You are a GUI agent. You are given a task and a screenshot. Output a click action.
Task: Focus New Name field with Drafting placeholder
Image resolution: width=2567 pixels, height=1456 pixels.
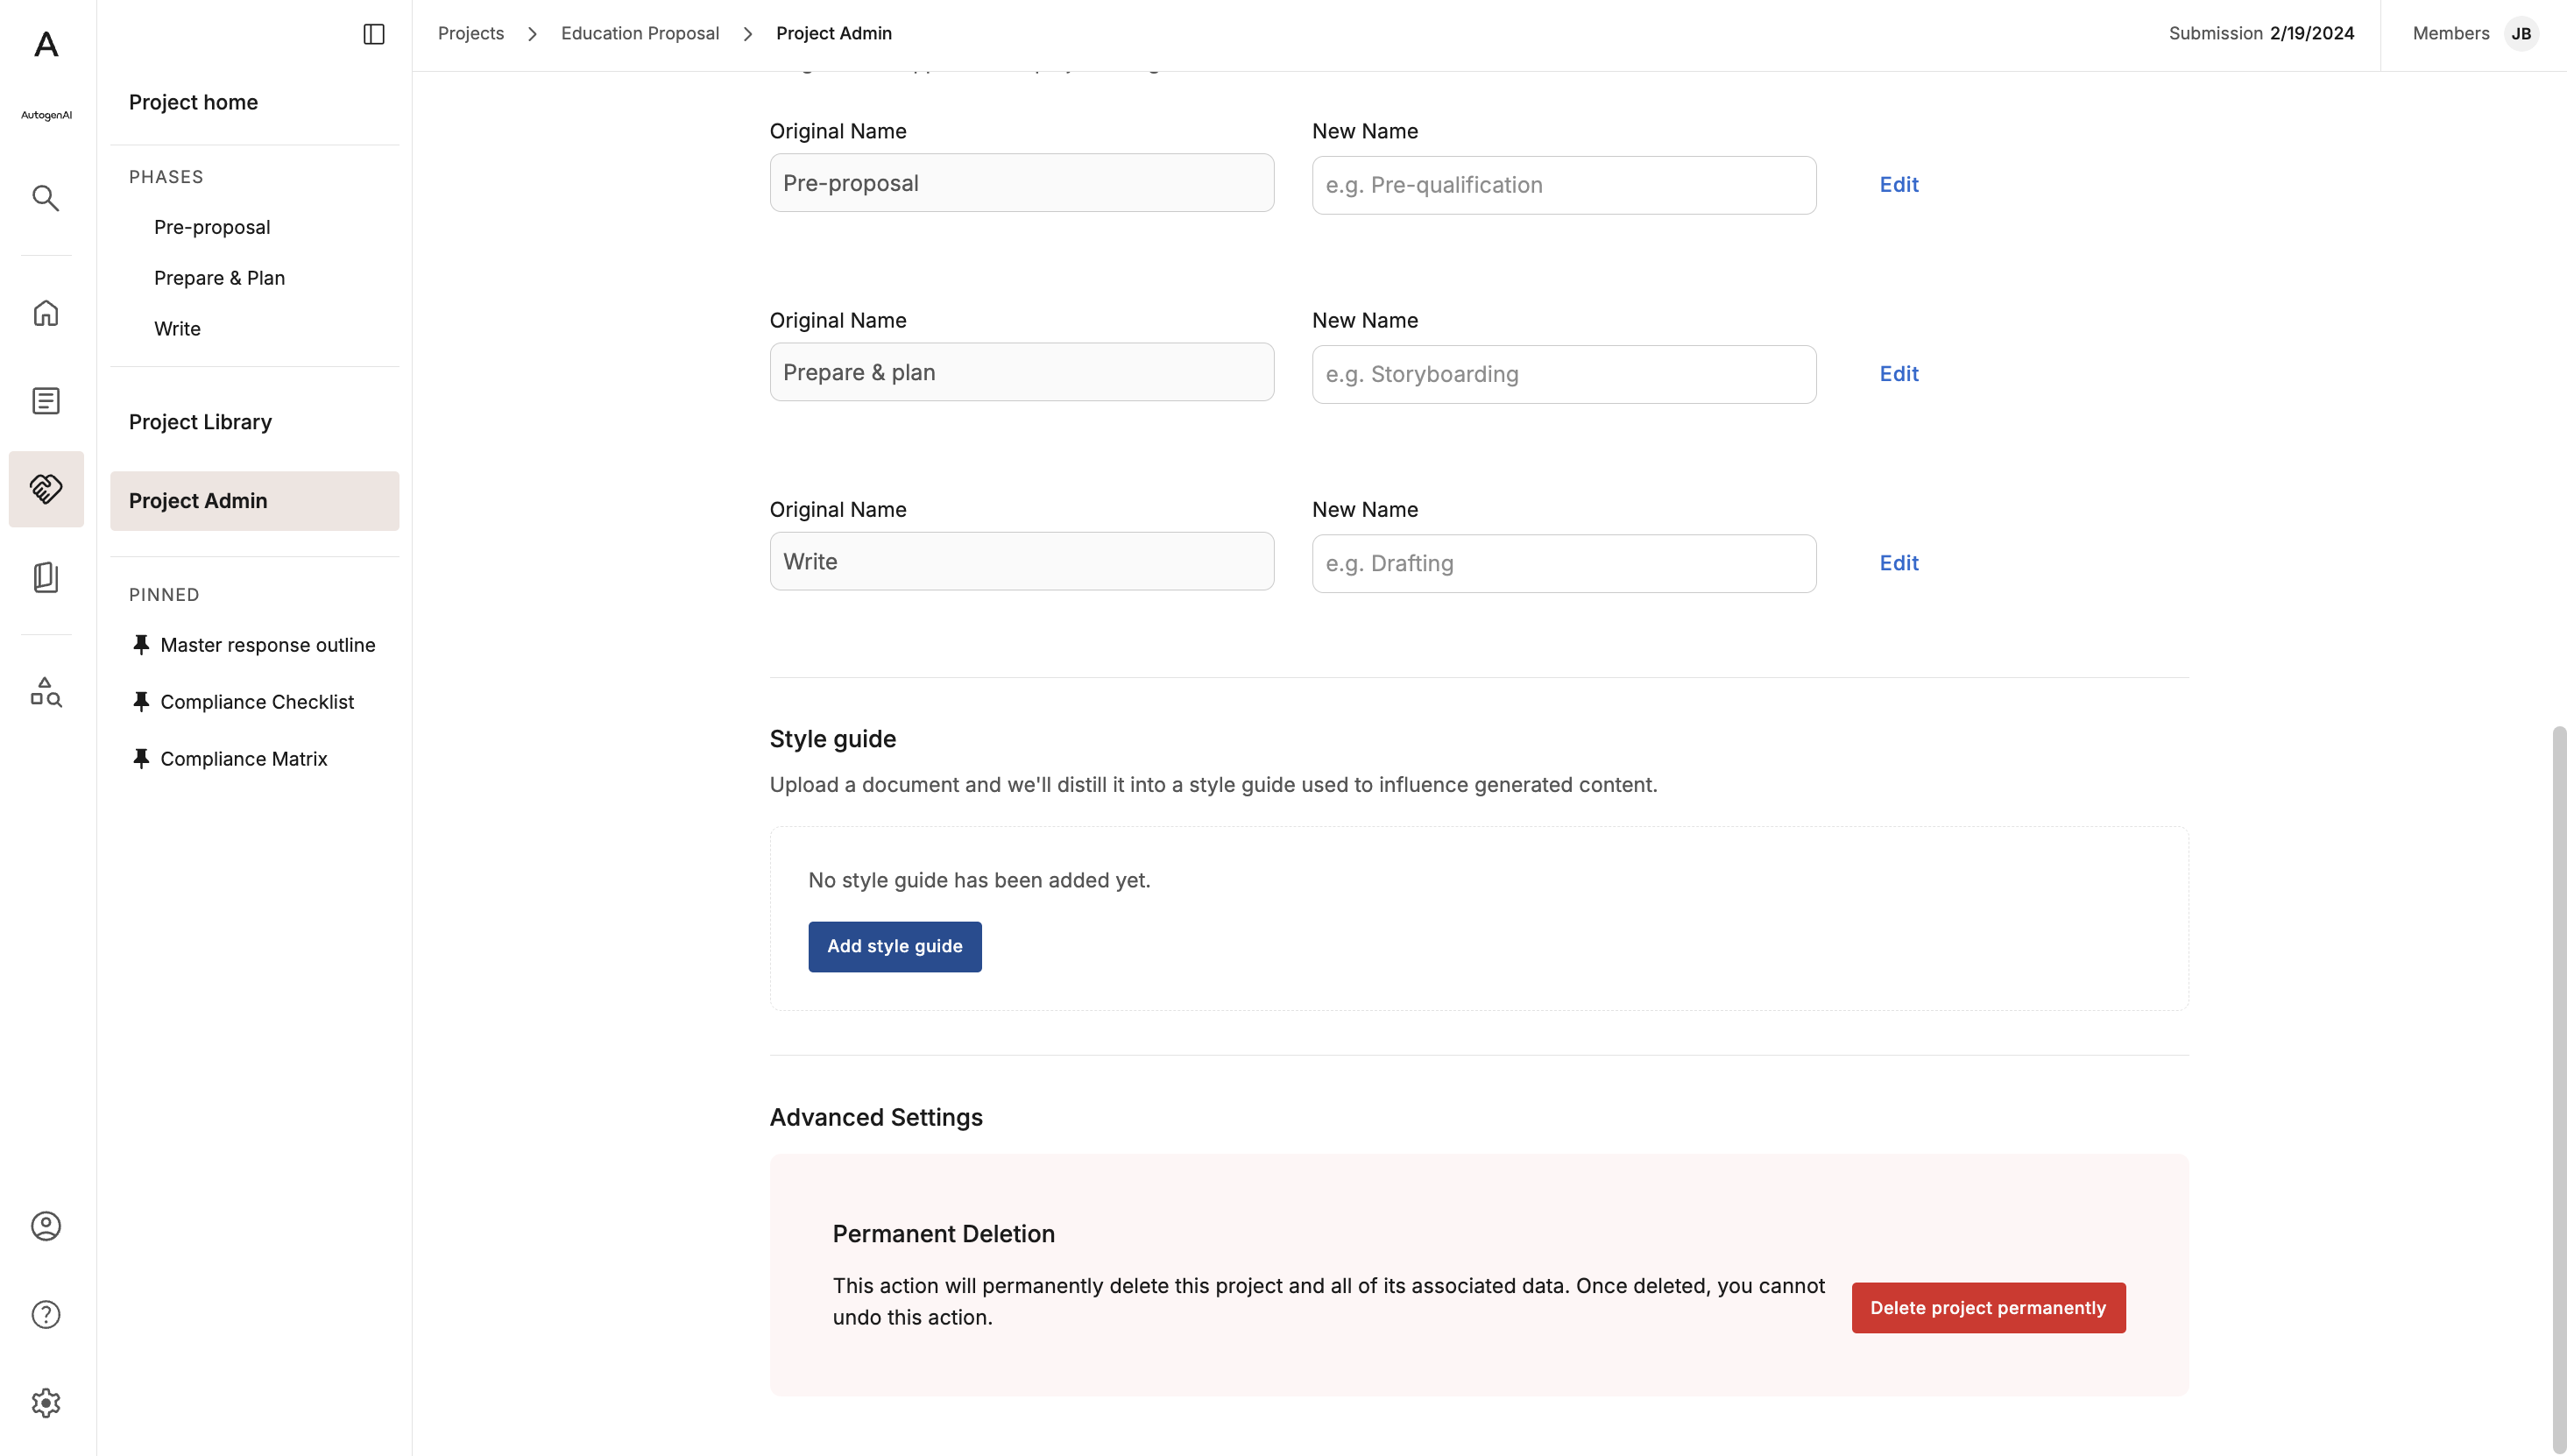[x=1564, y=563]
